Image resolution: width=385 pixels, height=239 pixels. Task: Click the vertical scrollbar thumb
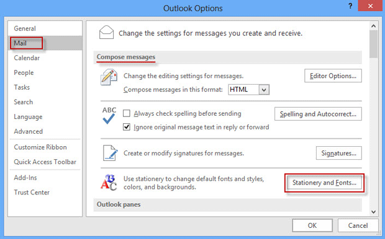(x=373, y=44)
